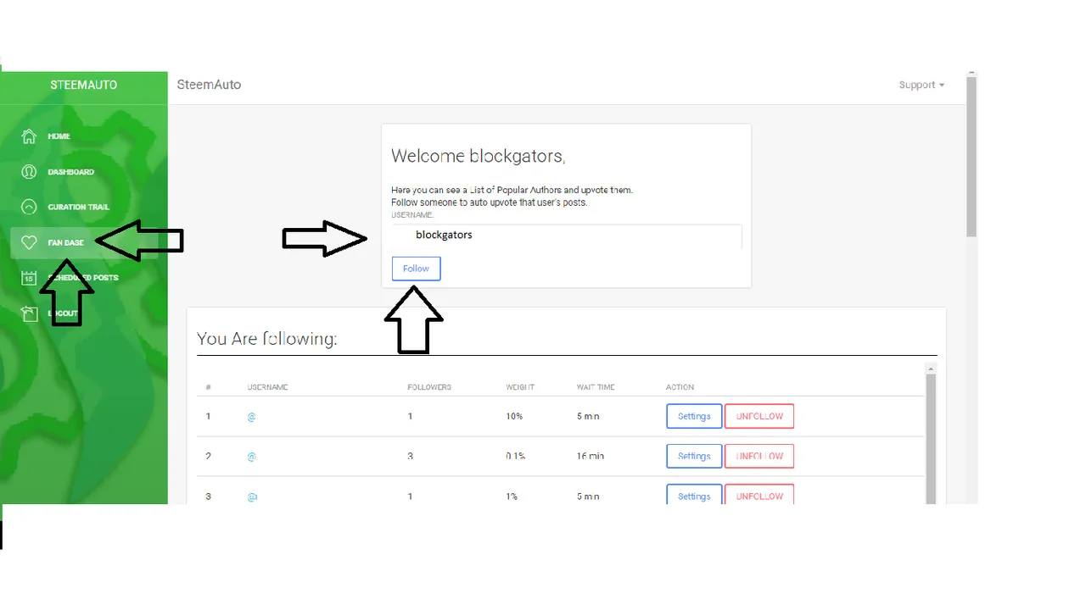Image resolution: width=1086 pixels, height=610 pixels.
Task: Open Settings for row 2 user
Action: coord(694,456)
